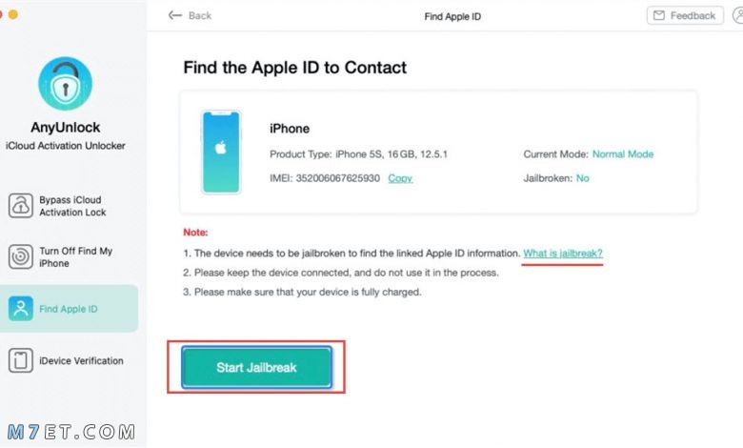The image size is (743, 448).
Task: Click the IMEI number 352006067625930
Action: pyautogui.click(x=338, y=178)
